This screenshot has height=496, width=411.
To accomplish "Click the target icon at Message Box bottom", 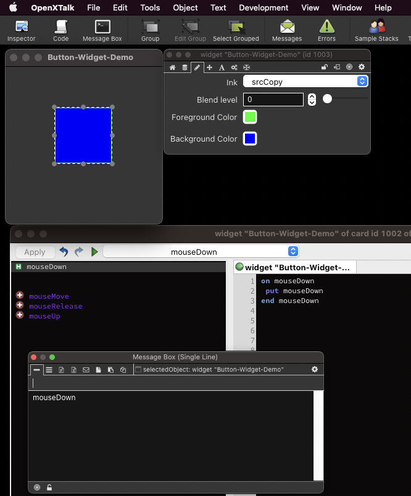I will [x=37, y=487].
